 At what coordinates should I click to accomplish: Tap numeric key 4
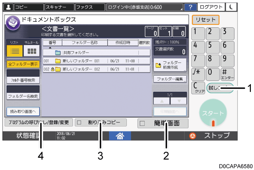[198, 47]
